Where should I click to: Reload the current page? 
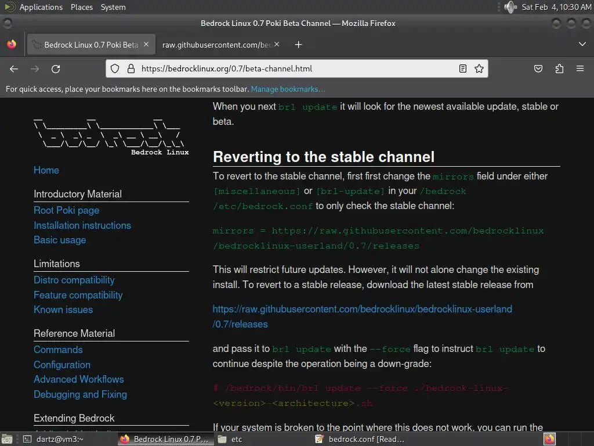(56, 69)
